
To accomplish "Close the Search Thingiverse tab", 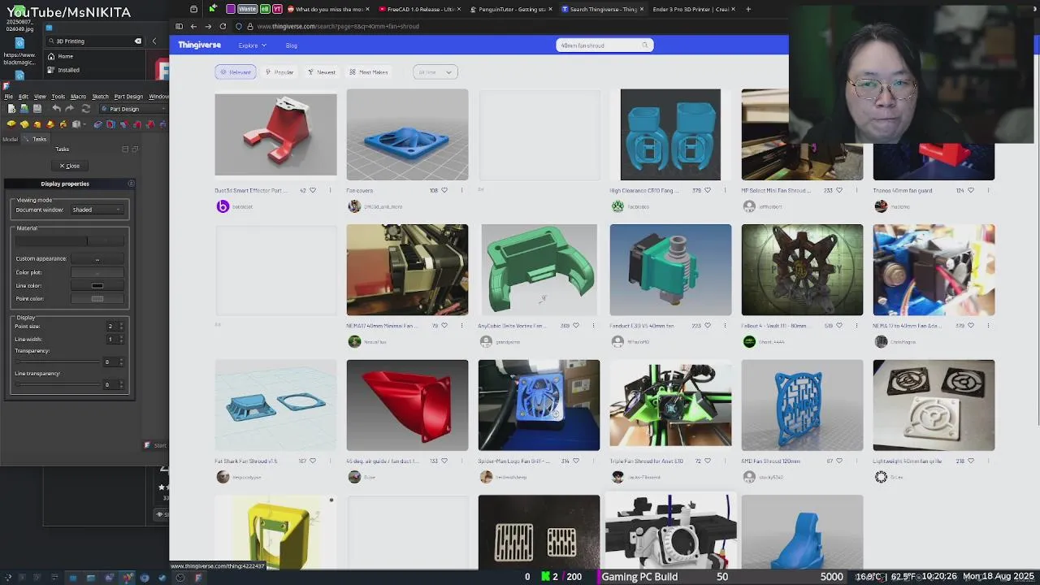I will point(642,9).
